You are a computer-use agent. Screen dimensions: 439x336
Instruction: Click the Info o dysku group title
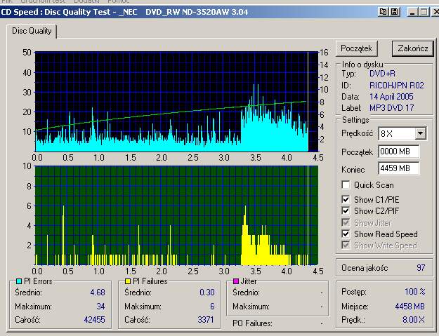pos(362,65)
